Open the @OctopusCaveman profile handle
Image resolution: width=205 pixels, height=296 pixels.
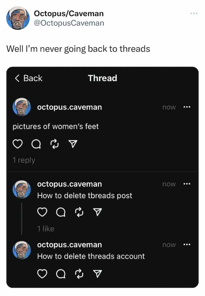(69, 23)
